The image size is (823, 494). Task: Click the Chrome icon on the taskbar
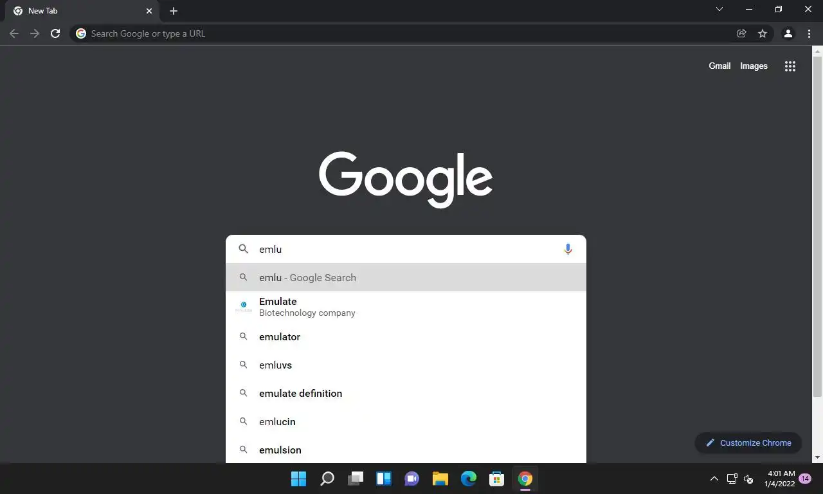click(x=525, y=479)
